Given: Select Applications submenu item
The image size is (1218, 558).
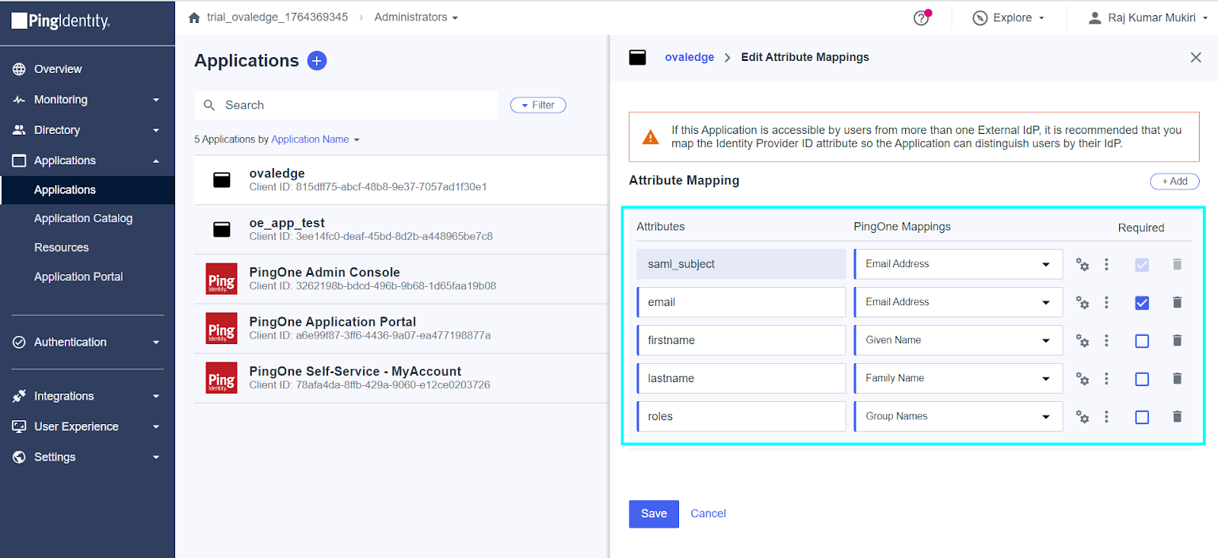Looking at the screenshot, I should pyautogui.click(x=88, y=190).
